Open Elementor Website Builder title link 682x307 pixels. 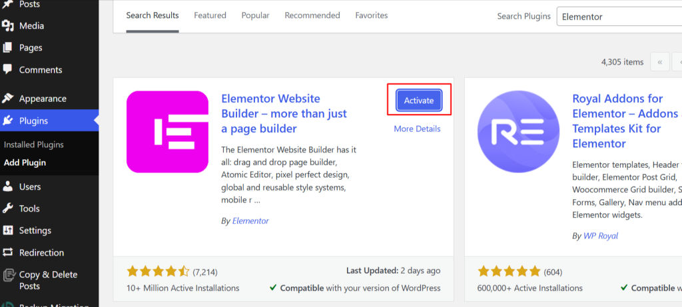point(284,113)
